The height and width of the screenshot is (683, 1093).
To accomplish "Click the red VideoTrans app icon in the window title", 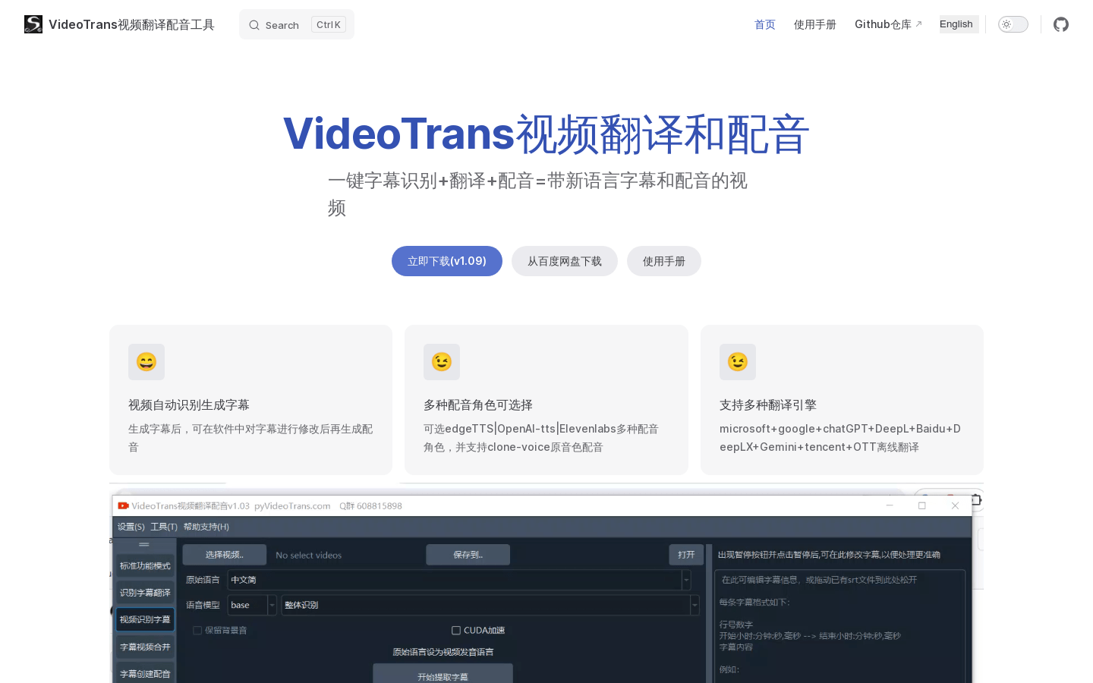I will [123, 506].
